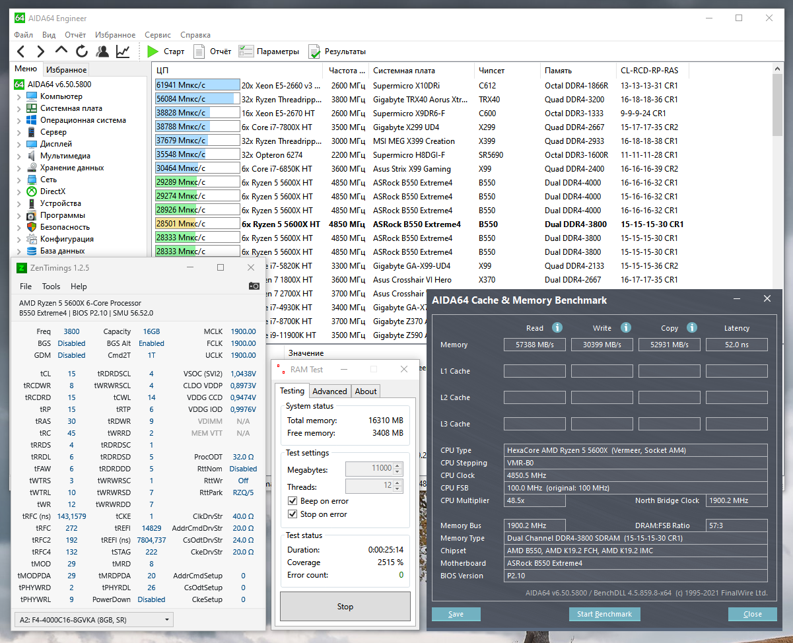
Task: Open the memory module dropdown in ZenTimings
Action: point(94,620)
